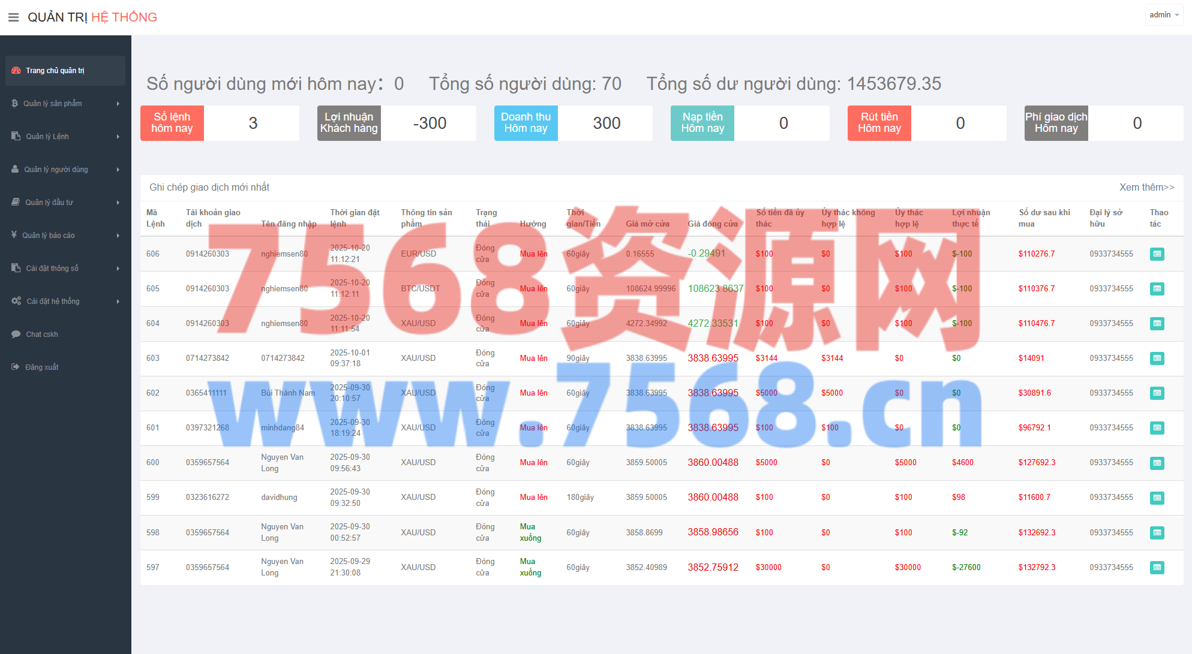This screenshot has height=654, width=1192.
Task: Click the QUẢN TRỊ HỆ THỐNG title link
Action: tap(92, 17)
